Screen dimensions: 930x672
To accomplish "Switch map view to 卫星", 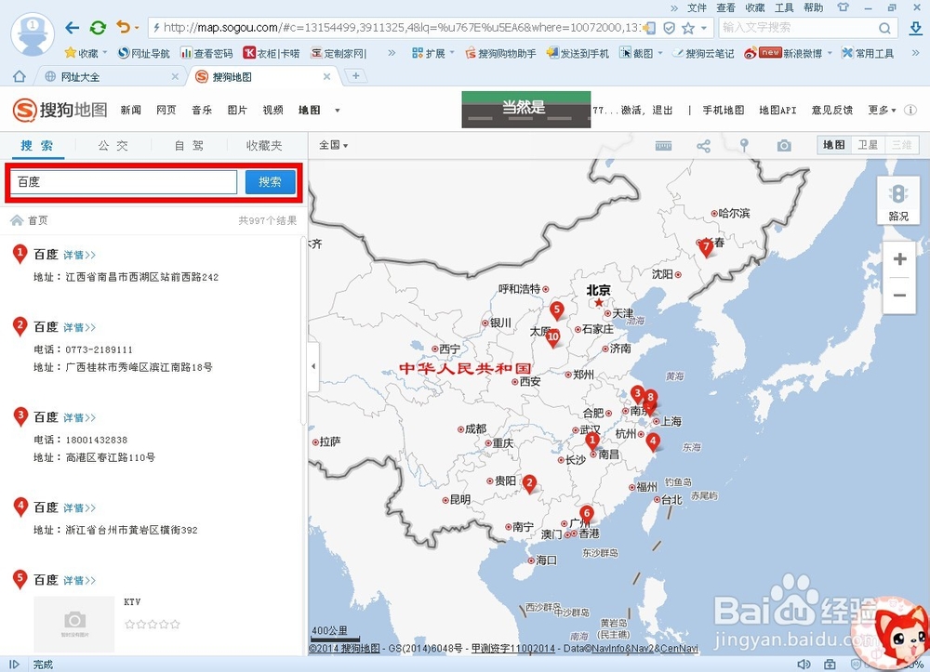I will (x=867, y=145).
